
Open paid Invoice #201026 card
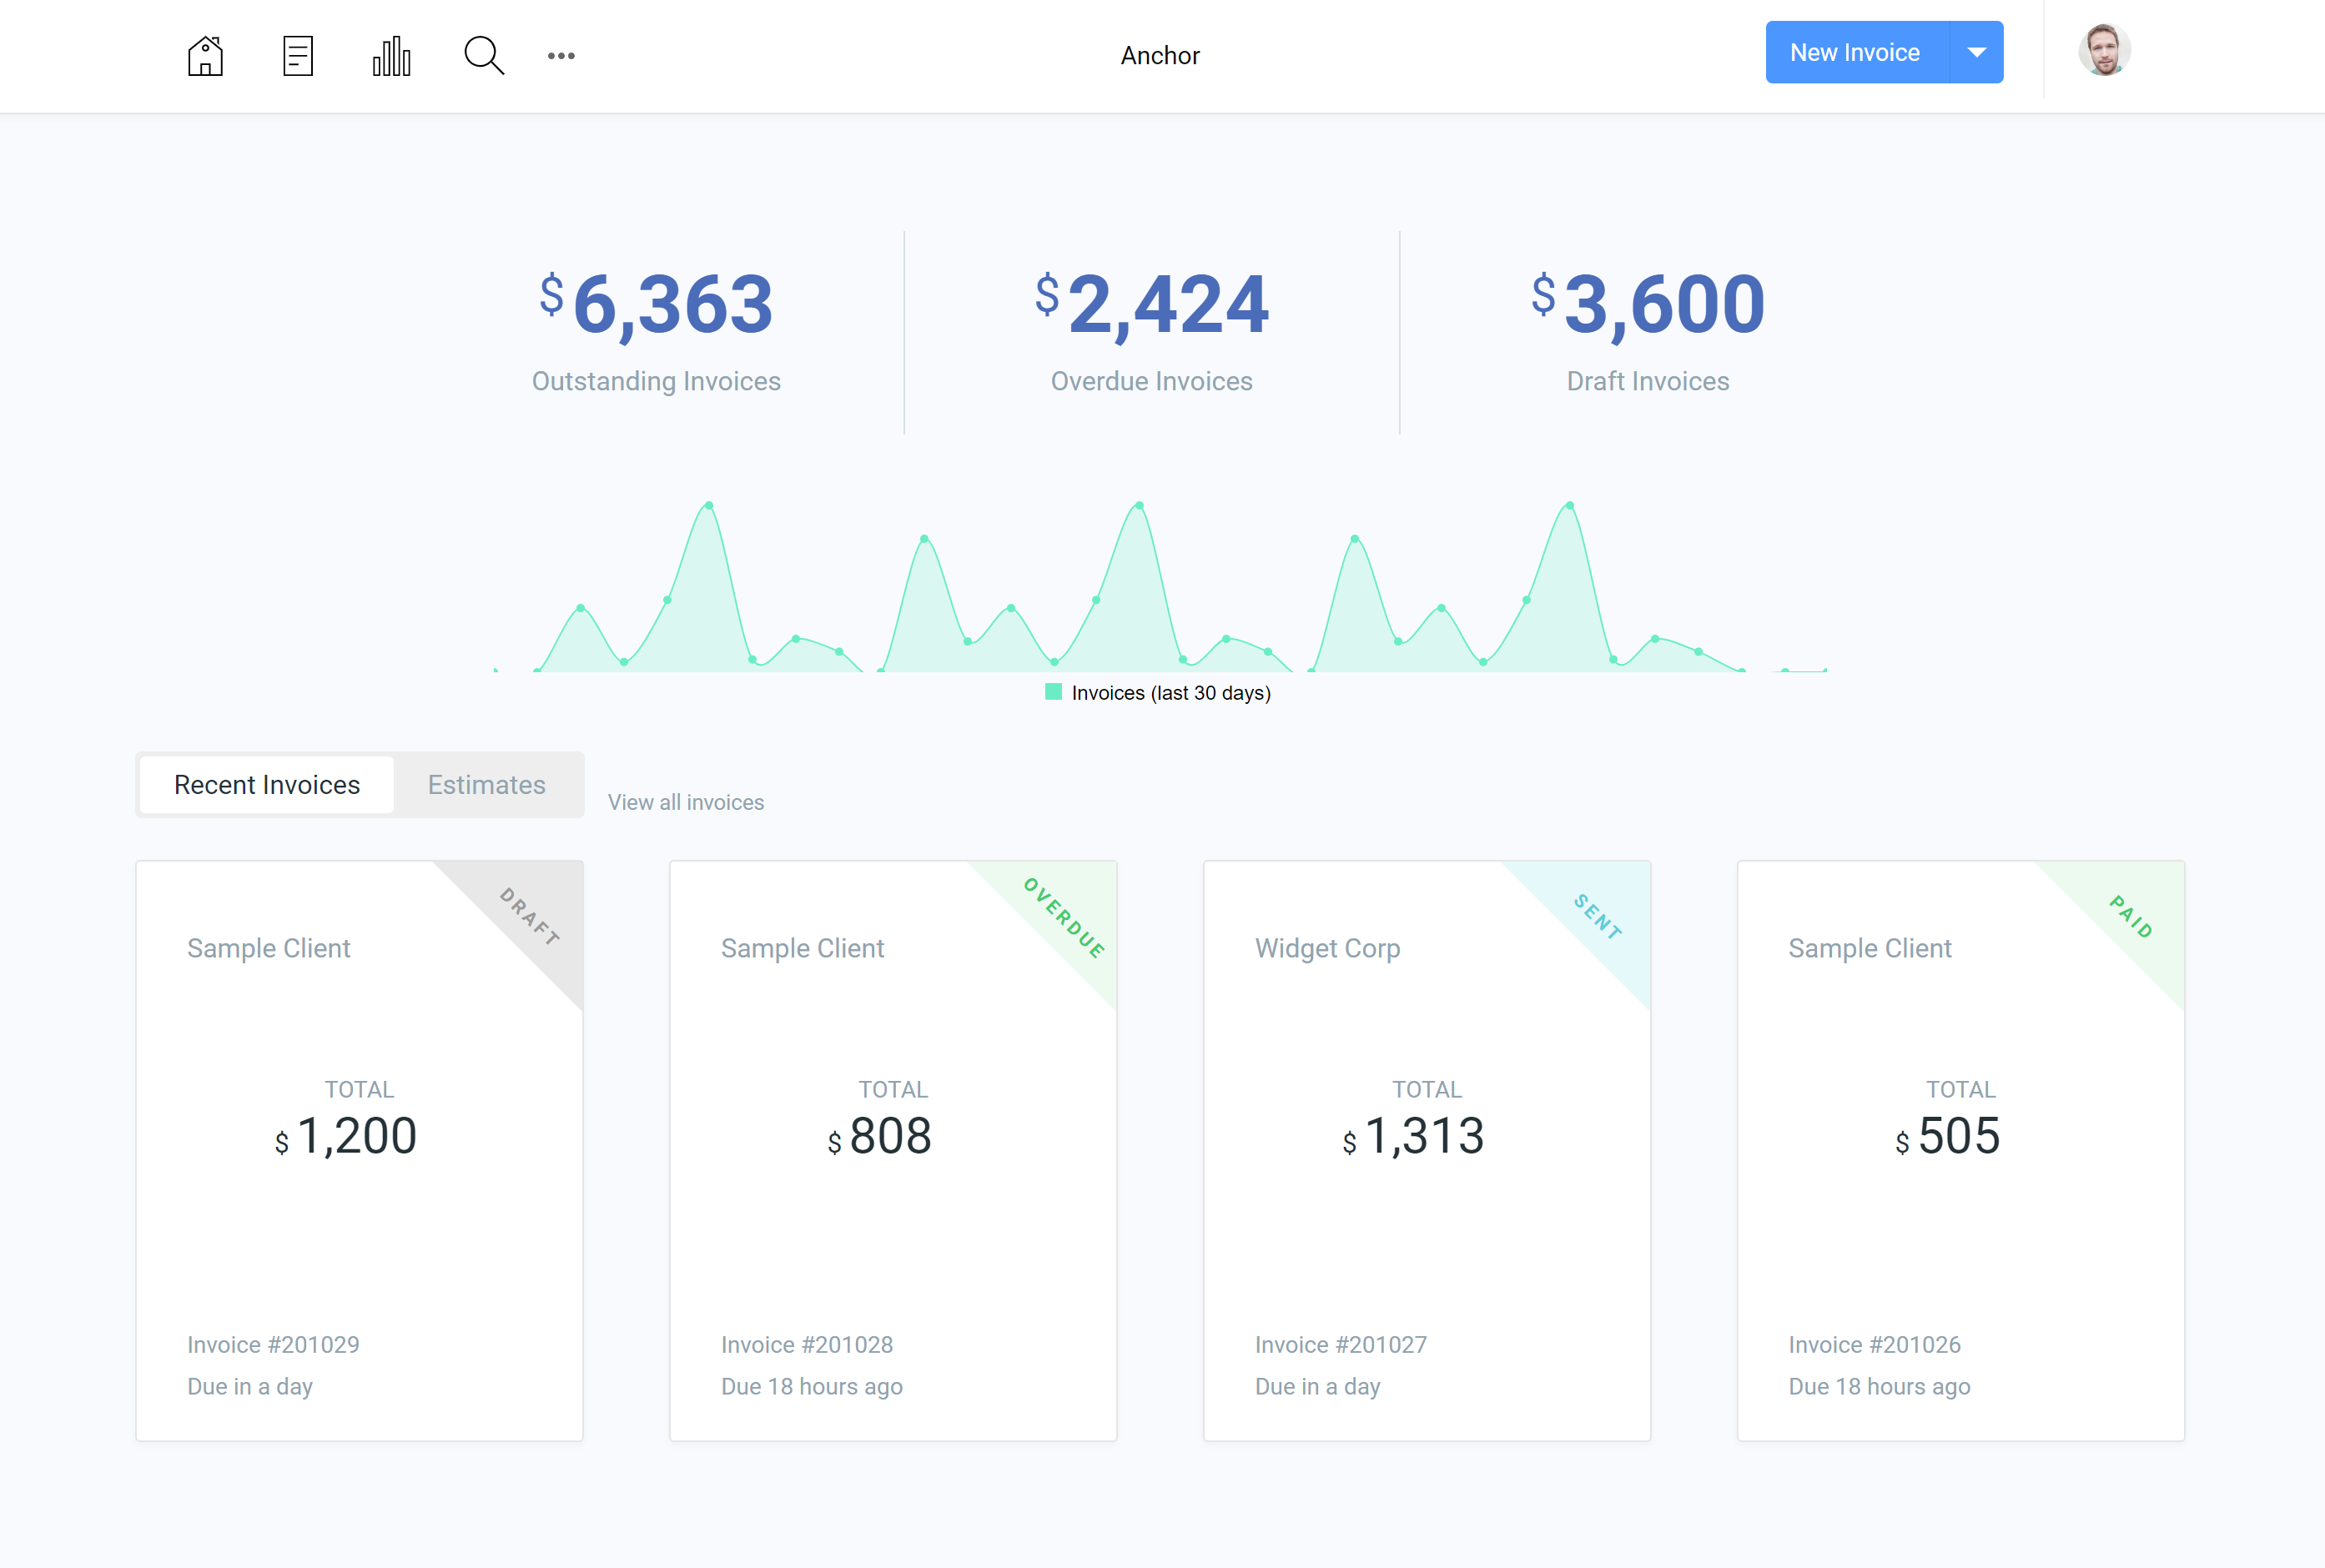point(1960,1150)
